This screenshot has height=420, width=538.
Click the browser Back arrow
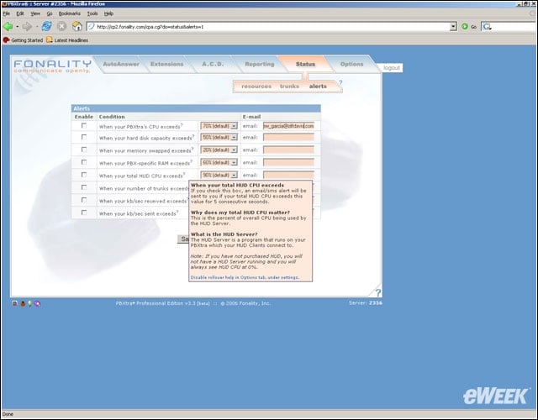point(8,26)
